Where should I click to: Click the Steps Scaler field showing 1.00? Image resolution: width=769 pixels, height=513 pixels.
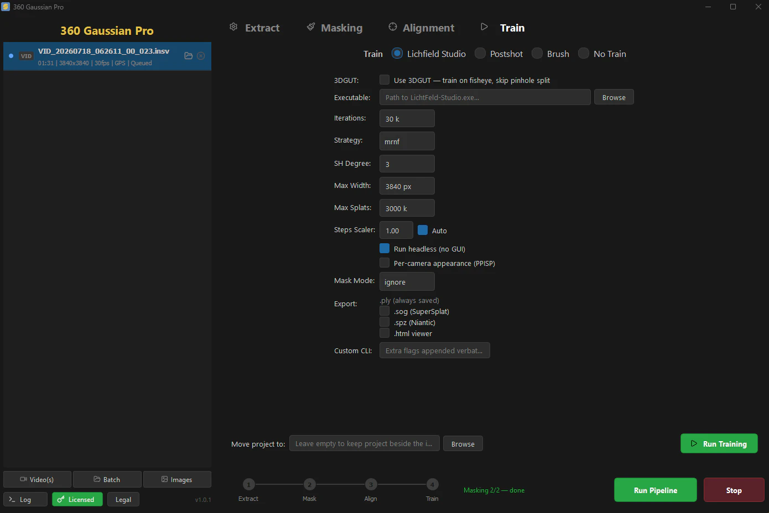(x=396, y=230)
